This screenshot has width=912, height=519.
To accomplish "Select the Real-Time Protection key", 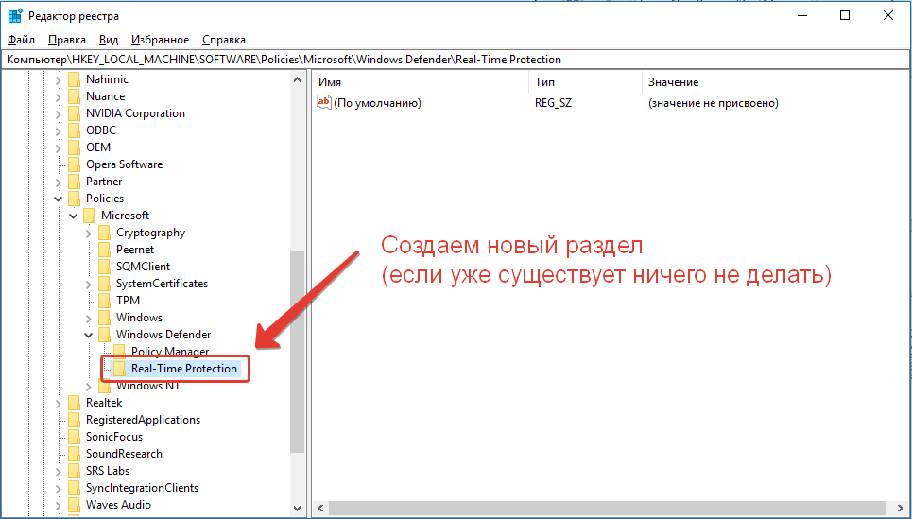I will 184,369.
